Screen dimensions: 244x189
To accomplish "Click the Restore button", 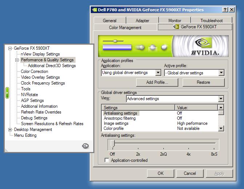I will pyautogui.click(x=203, y=82).
